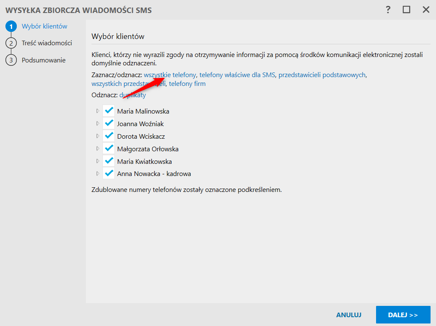Uncheck Joanna Woźniak checkbox
This screenshot has width=436, height=326.
[109, 124]
